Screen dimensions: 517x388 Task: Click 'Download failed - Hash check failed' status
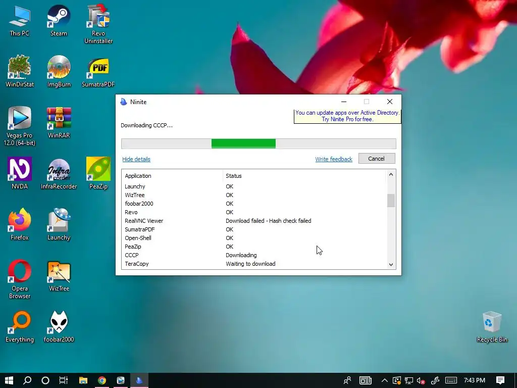click(x=269, y=221)
